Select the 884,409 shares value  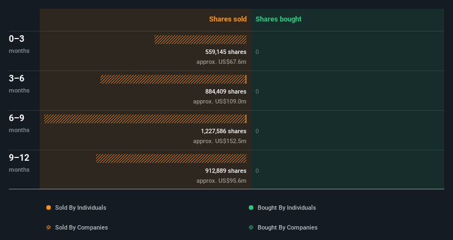tap(226, 91)
